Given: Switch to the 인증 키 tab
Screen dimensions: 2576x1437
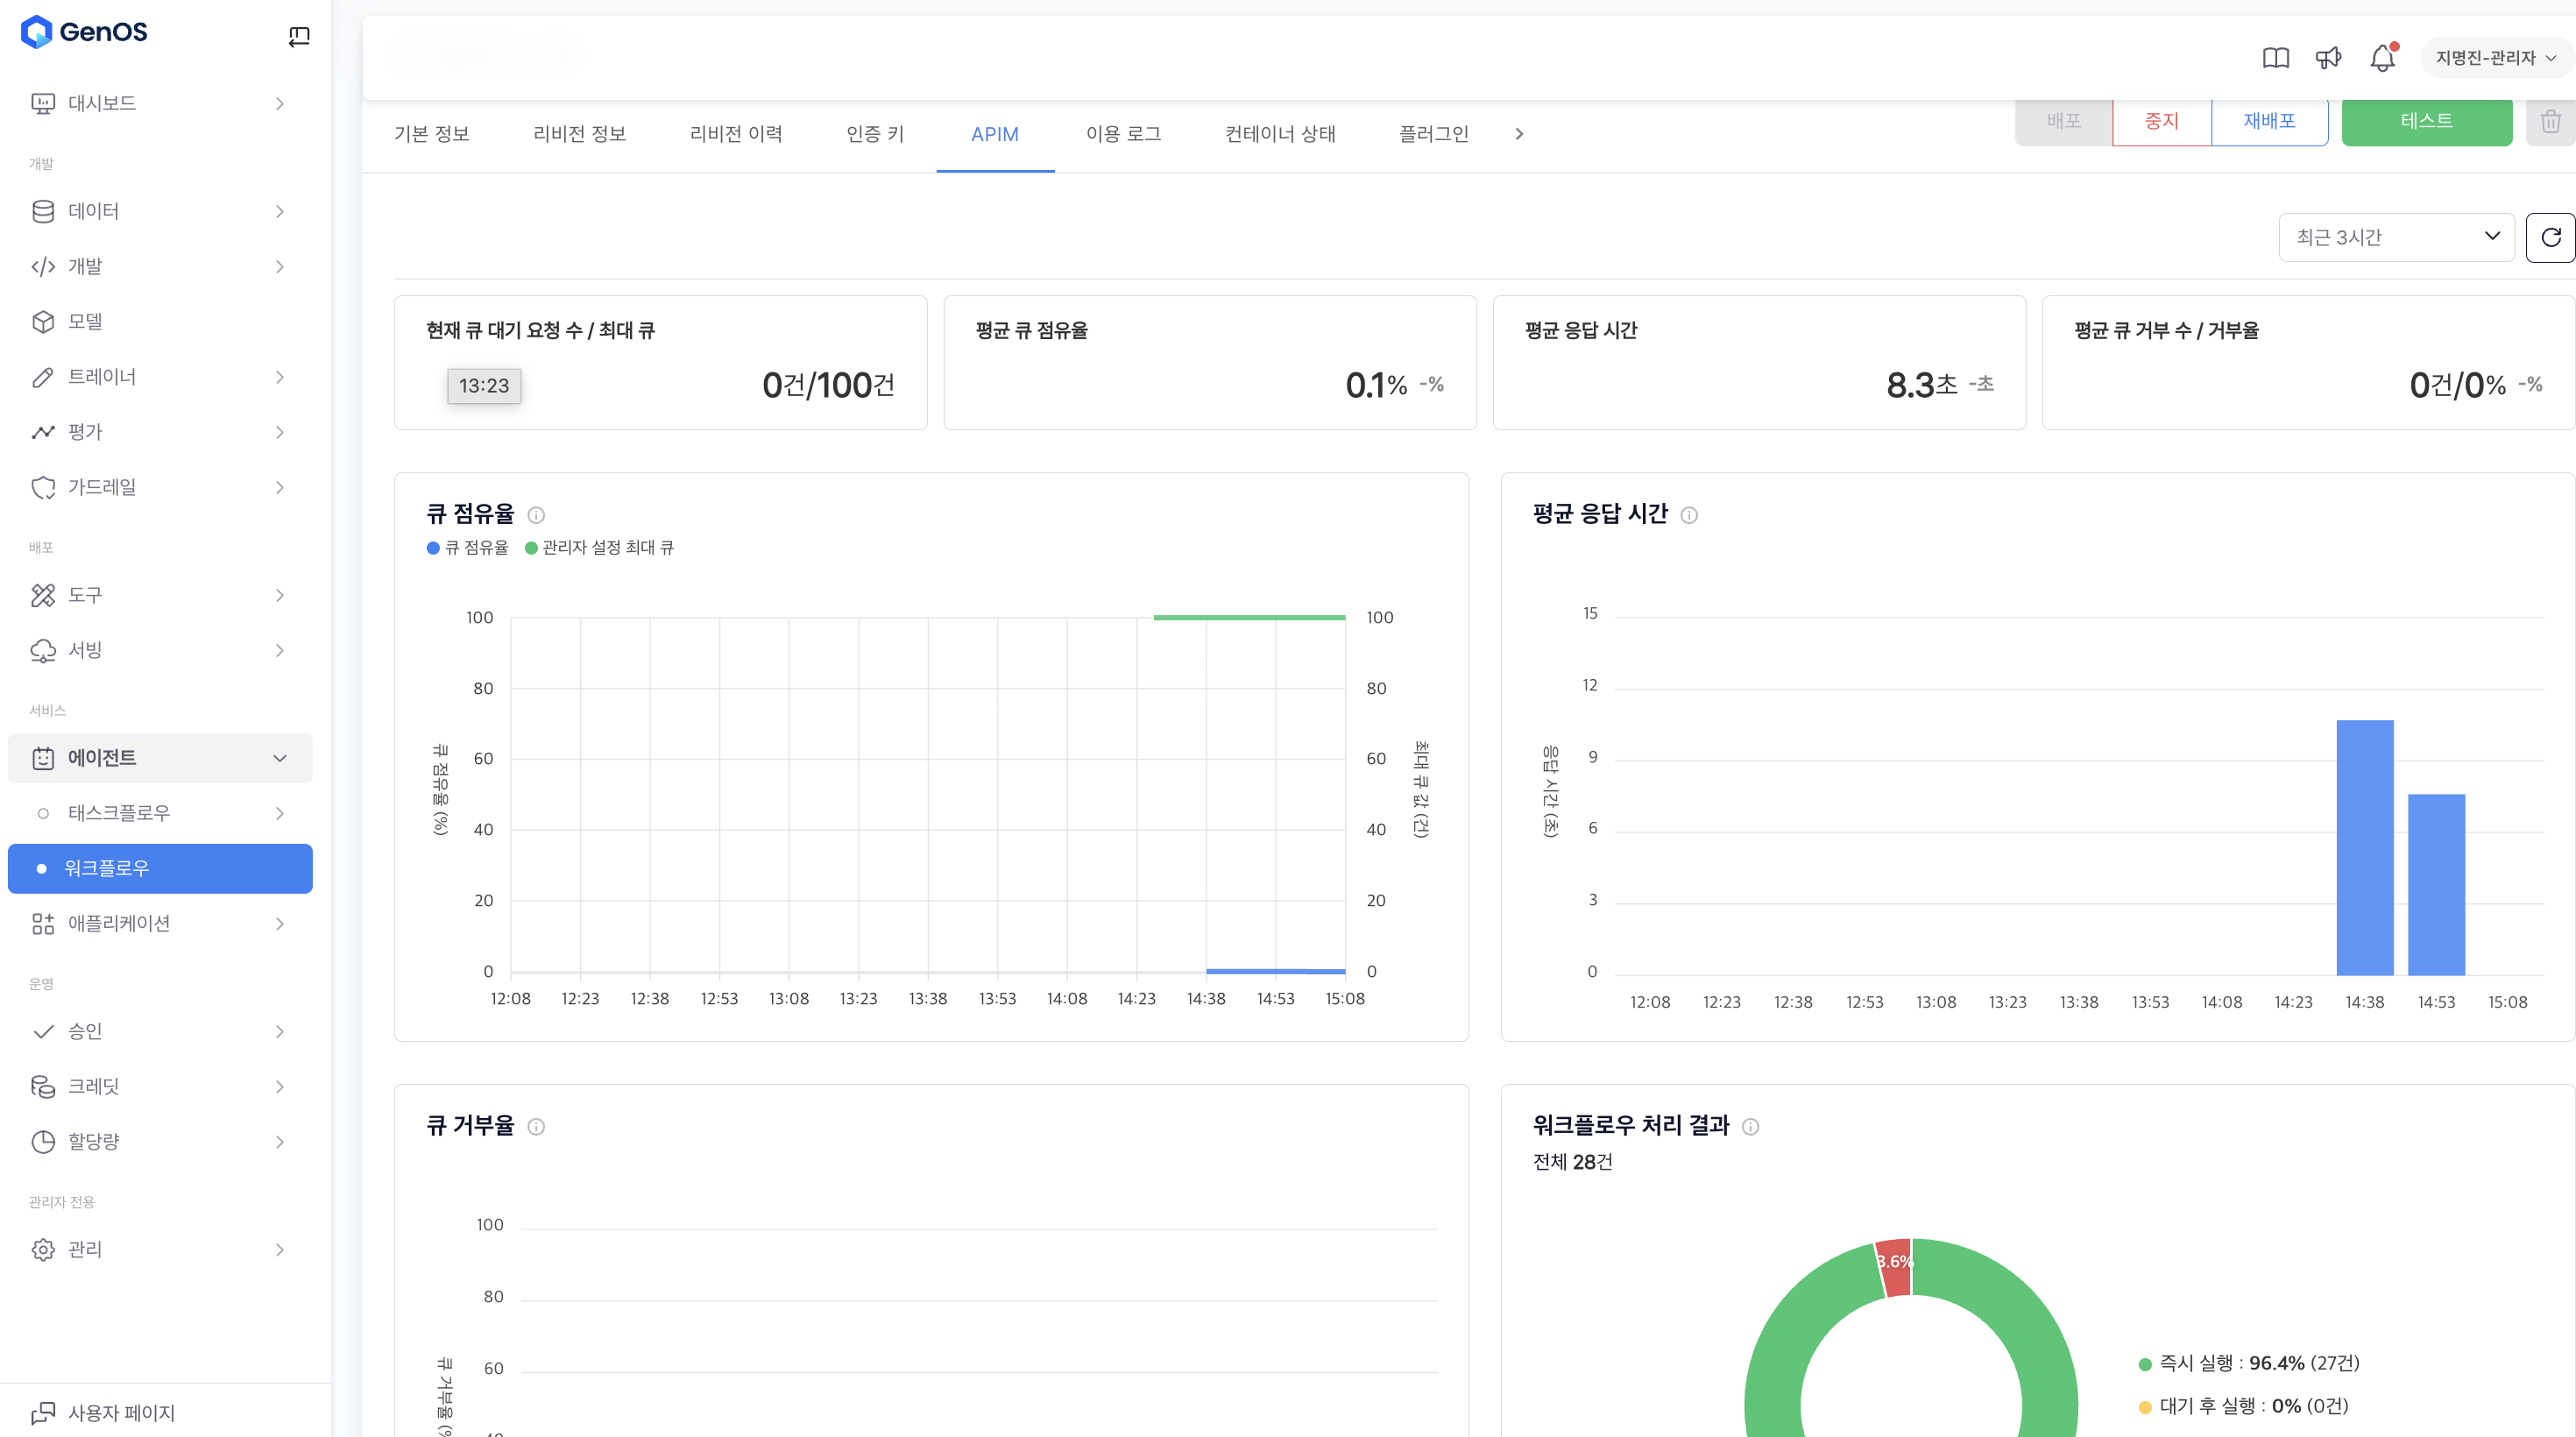Looking at the screenshot, I should (875, 134).
